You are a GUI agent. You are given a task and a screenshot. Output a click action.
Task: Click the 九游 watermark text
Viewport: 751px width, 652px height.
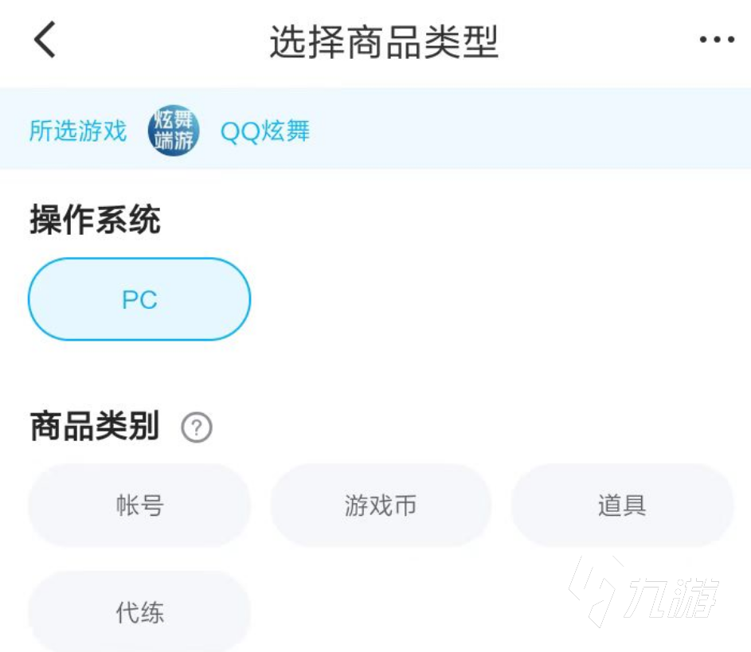[672, 597]
